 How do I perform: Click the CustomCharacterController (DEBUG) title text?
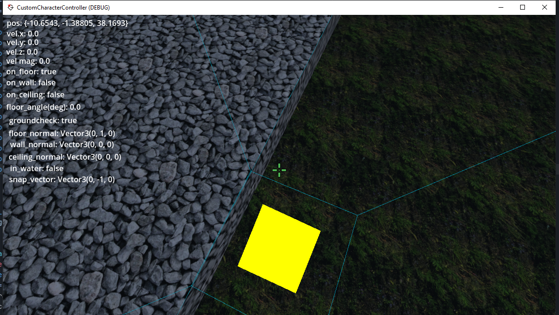pos(63,7)
